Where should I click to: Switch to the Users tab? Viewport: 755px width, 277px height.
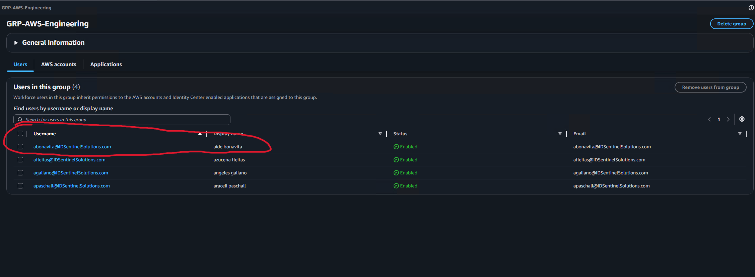coord(20,64)
